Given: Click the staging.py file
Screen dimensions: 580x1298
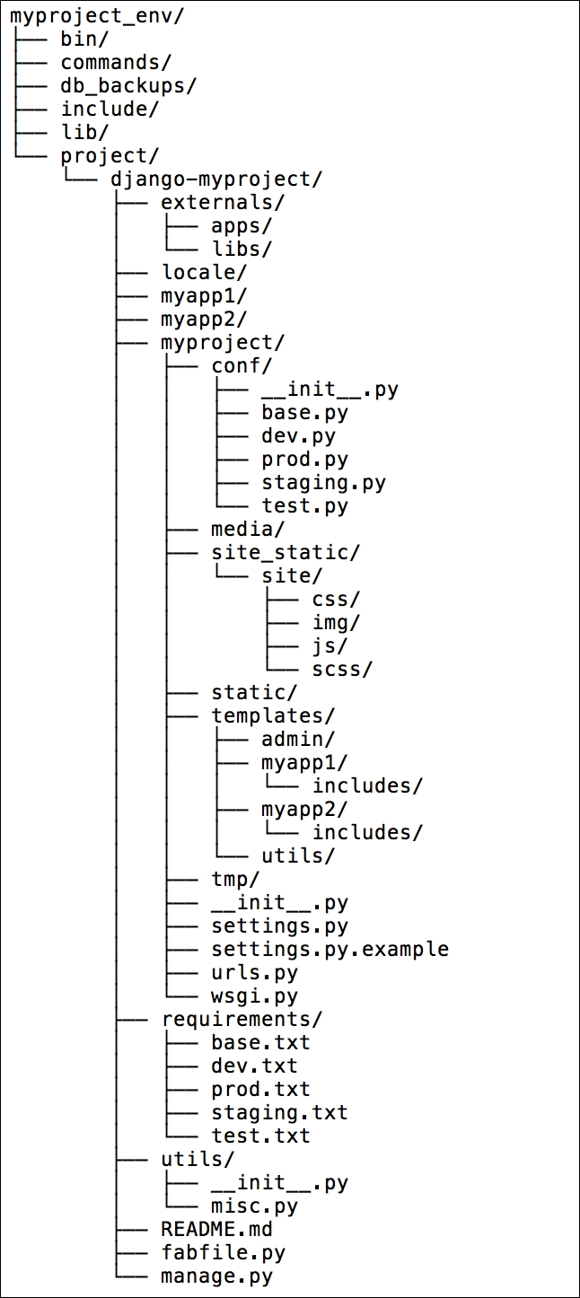Looking at the screenshot, I should pos(323,482).
